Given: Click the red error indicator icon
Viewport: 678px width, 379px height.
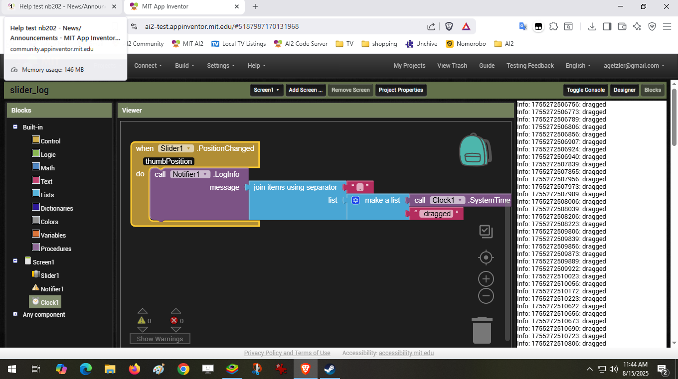Looking at the screenshot, I should point(174,321).
